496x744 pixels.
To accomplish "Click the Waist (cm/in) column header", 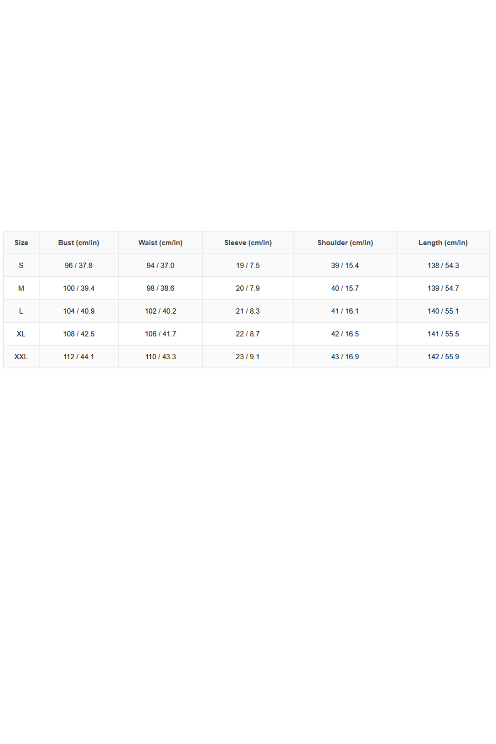I will click(x=160, y=243).
